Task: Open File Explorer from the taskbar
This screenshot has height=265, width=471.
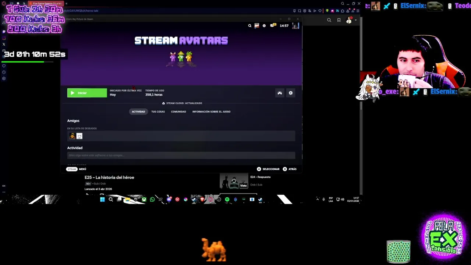Action: point(127,199)
